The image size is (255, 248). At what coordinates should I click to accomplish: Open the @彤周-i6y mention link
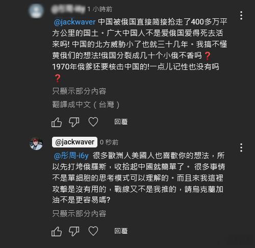(x=71, y=156)
